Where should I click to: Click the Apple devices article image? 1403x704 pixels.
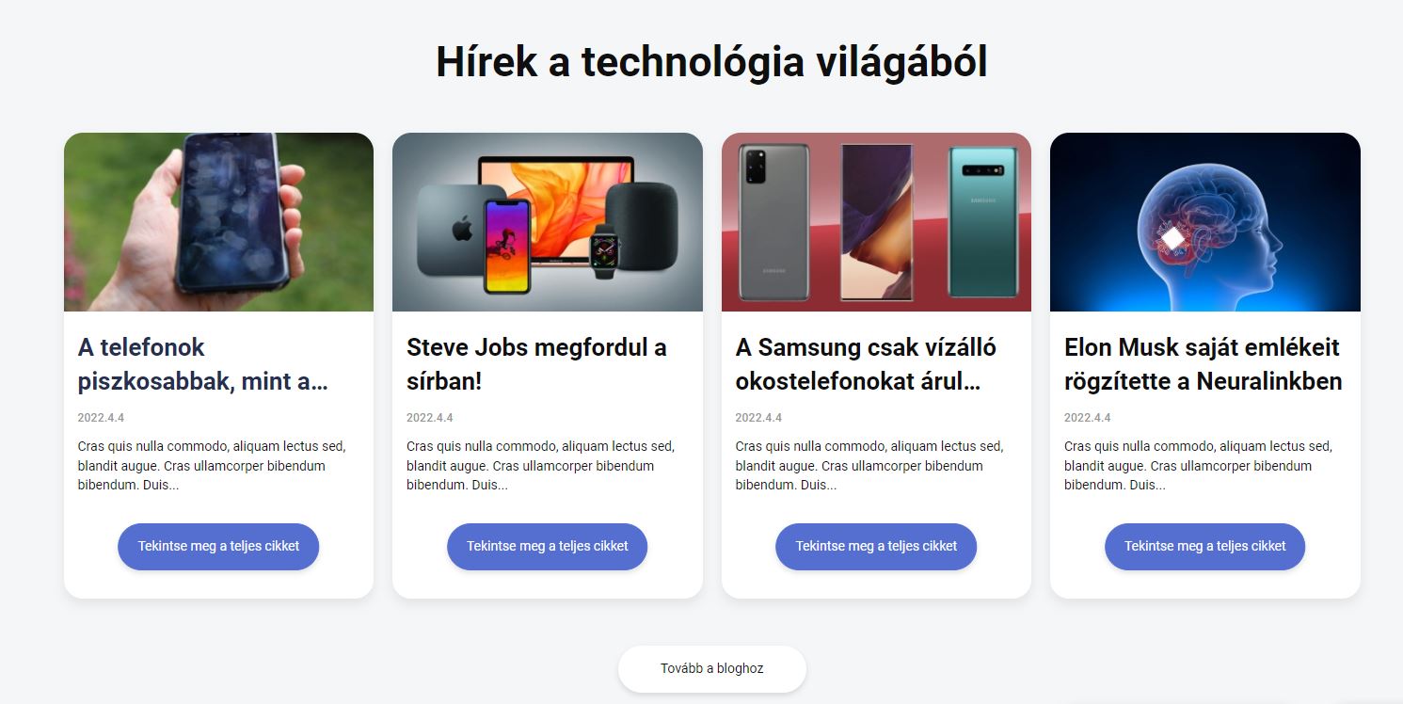[548, 222]
